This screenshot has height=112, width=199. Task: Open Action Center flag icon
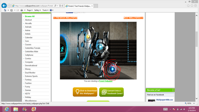coord(174,109)
